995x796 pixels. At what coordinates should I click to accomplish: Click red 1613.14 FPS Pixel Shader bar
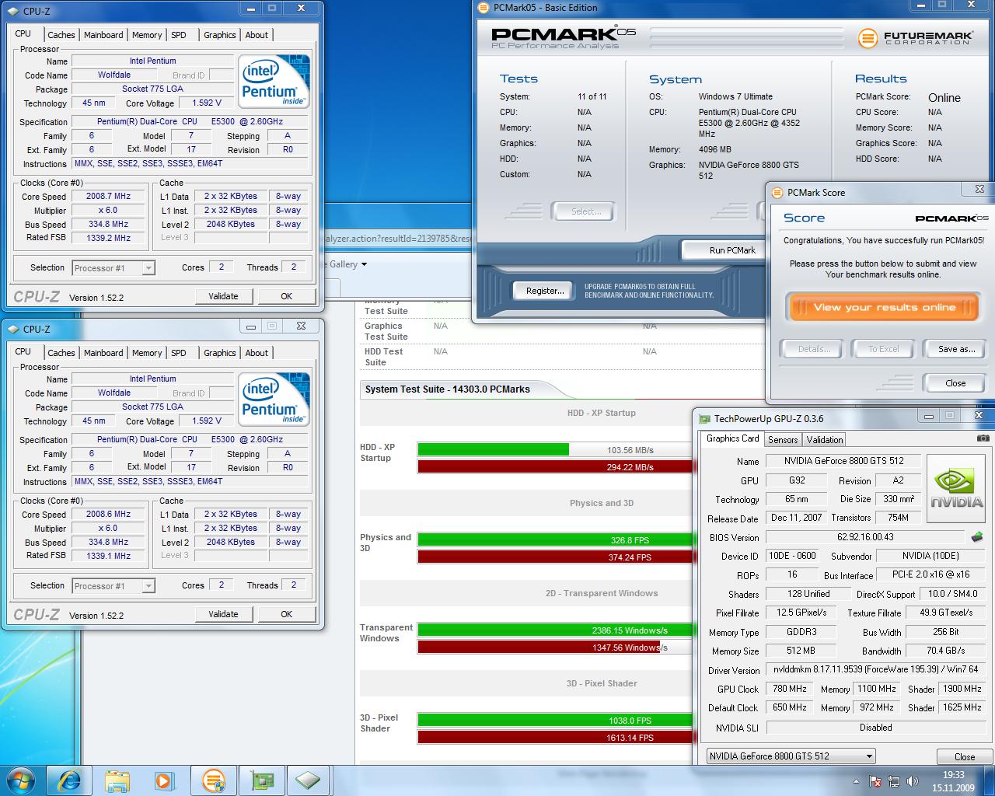556,737
